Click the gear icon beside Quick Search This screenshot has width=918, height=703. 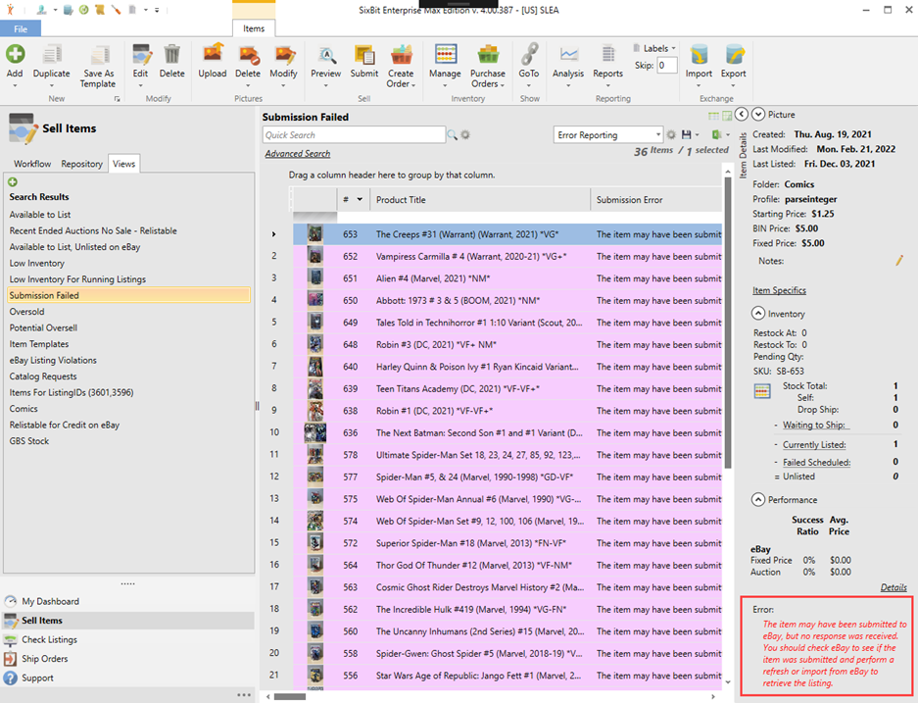(465, 134)
